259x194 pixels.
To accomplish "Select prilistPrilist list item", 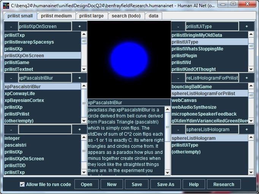I will pos(43,114).
